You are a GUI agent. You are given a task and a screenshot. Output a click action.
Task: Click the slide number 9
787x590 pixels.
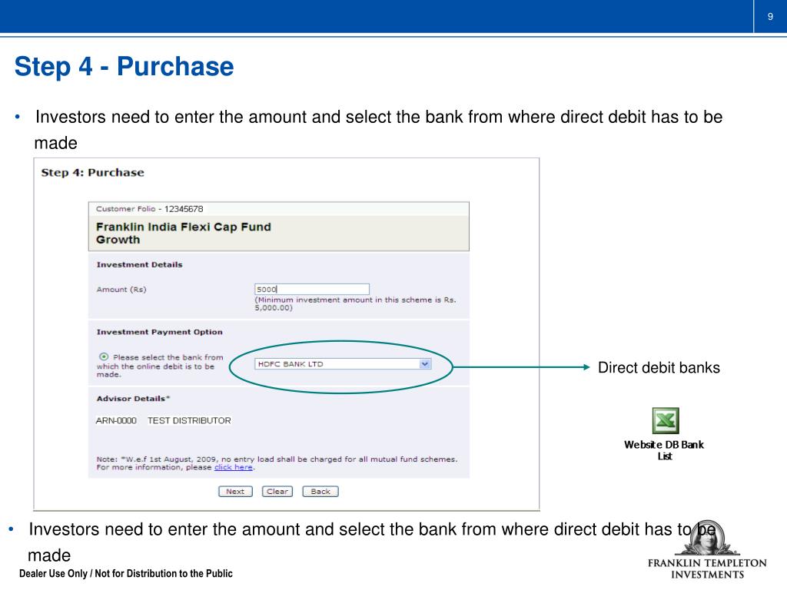point(770,17)
